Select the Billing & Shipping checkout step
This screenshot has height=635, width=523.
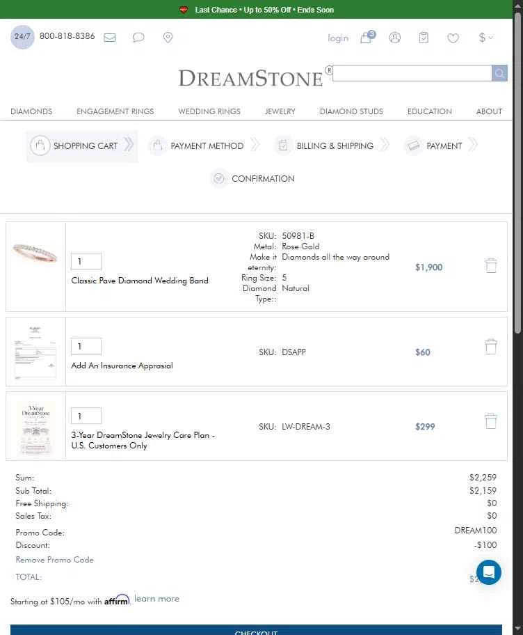(x=332, y=146)
